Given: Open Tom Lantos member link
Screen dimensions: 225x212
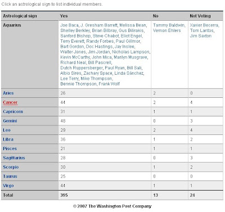Looking at the screenshot, I should click(x=201, y=30).
